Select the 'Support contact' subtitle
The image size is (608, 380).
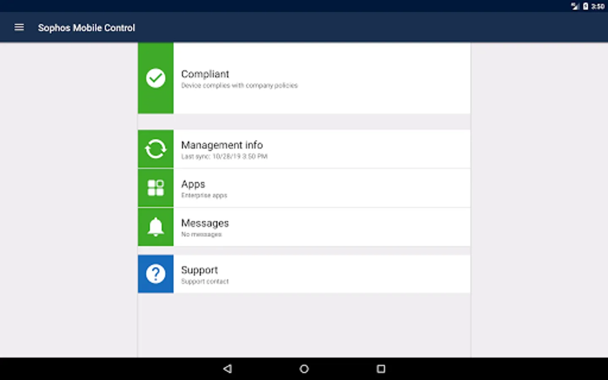click(x=205, y=281)
